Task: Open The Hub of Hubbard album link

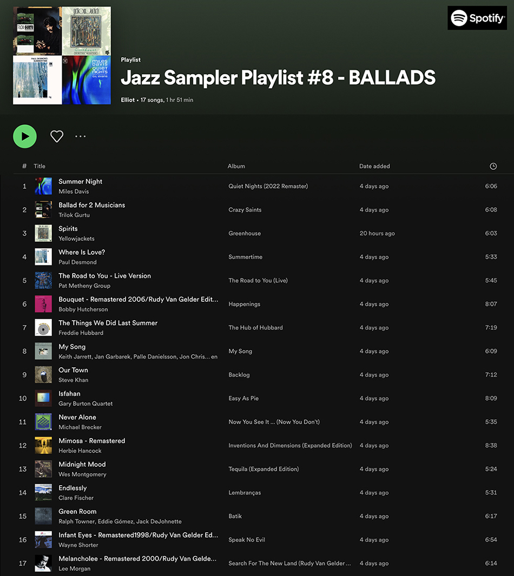Action: 255,328
